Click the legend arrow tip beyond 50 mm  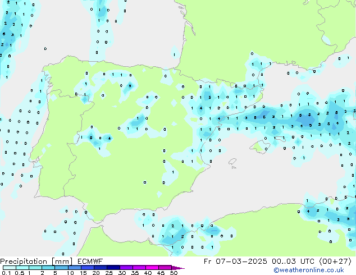click(x=178, y=268)
